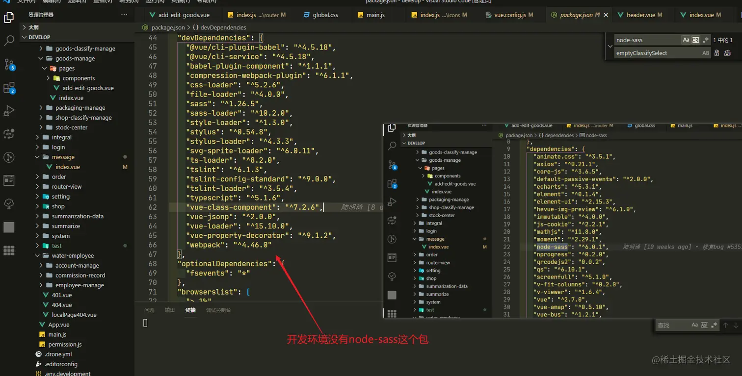Viewport: 742px width, 376px height.
Task: Toggle Preserve Case in the replace field
Action: point(706,53)
